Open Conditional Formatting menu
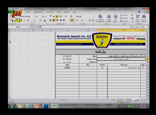Image resolution: width=156 pixels, height=115 pixels. coord(100,19)
